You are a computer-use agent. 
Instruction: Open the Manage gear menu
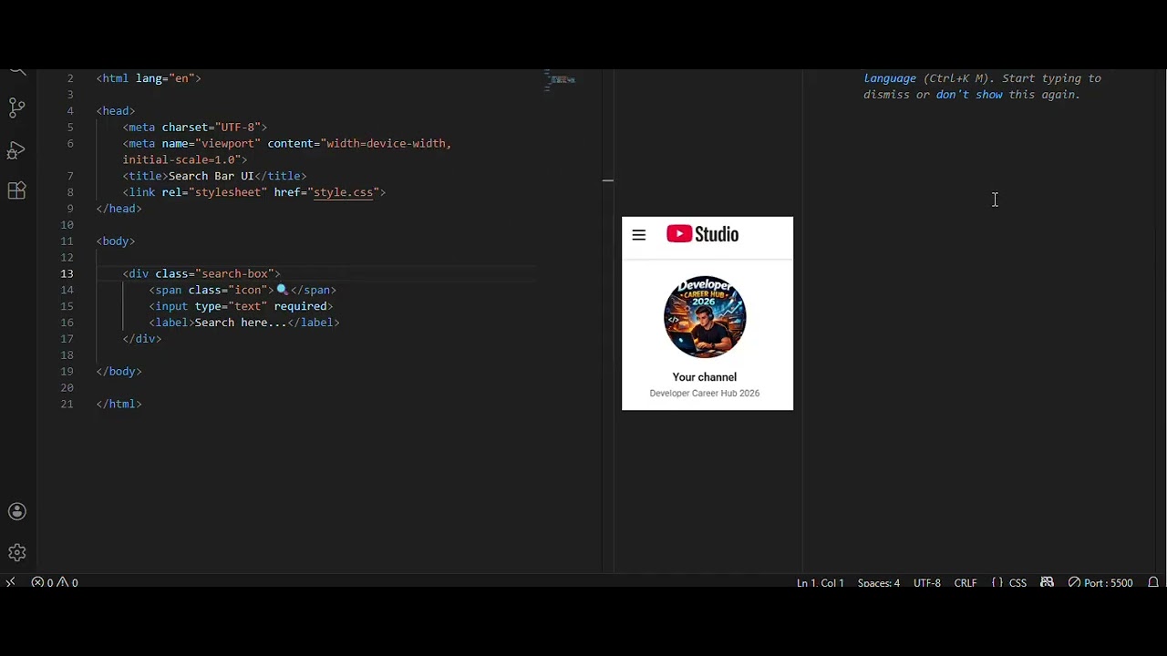[16, 552]
